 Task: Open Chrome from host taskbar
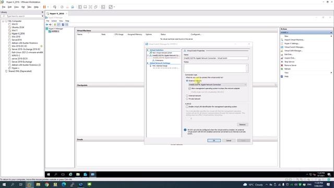pyautogui.click(x=46, y=184)
